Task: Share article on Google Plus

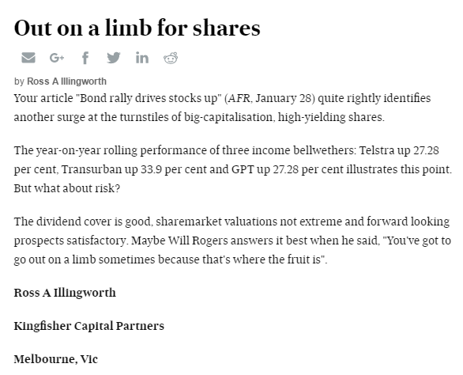Action: point(57,58)
